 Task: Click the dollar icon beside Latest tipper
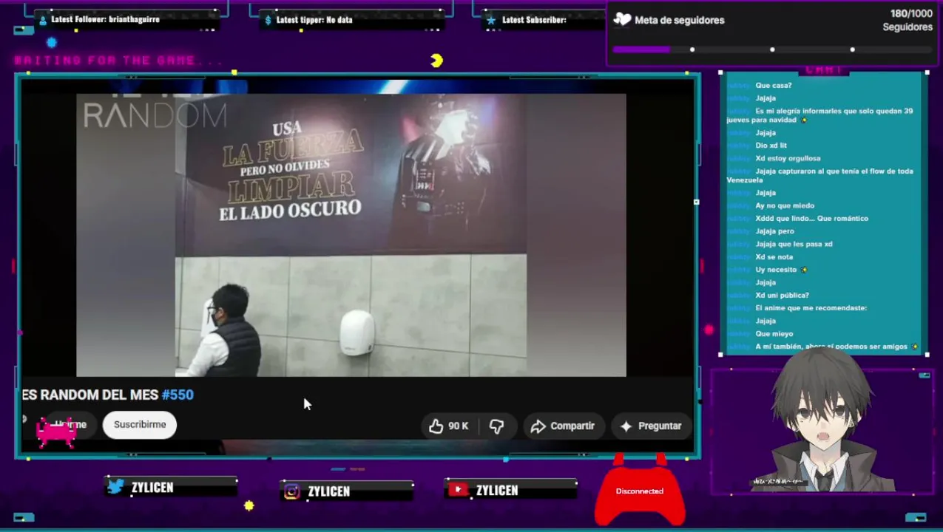(268, 20)
